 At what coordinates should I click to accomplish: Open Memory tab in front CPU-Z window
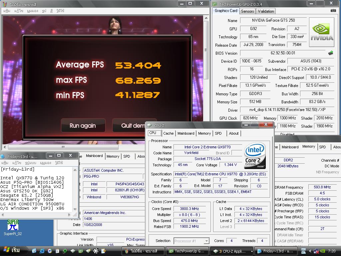tap(204, 133)
